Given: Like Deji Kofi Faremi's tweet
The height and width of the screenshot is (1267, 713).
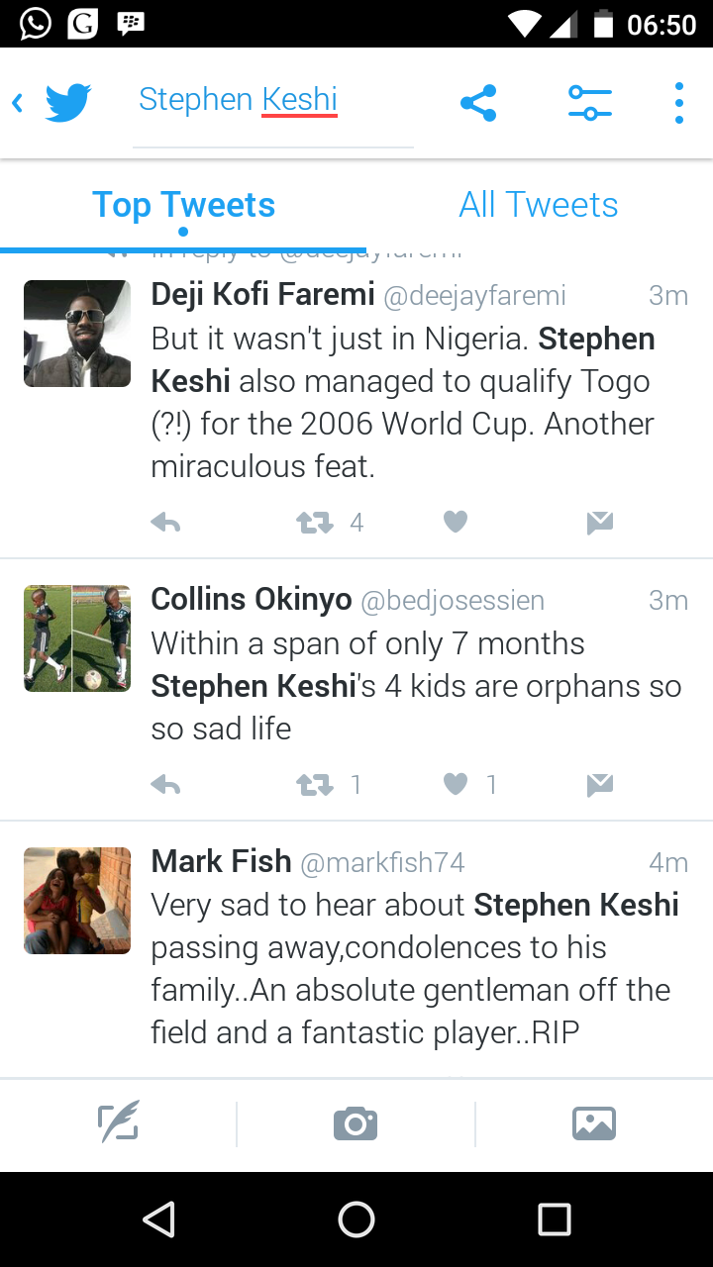Looking at the screenshot, I should pyautogui.click(x=455, y=522).
